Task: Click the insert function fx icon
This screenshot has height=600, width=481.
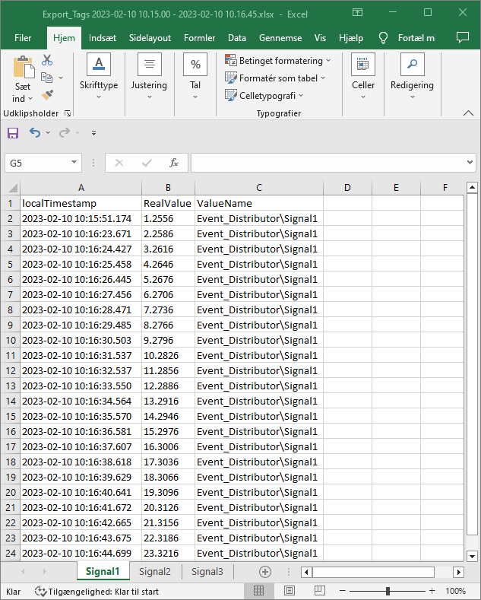Action: pos(173,163)
